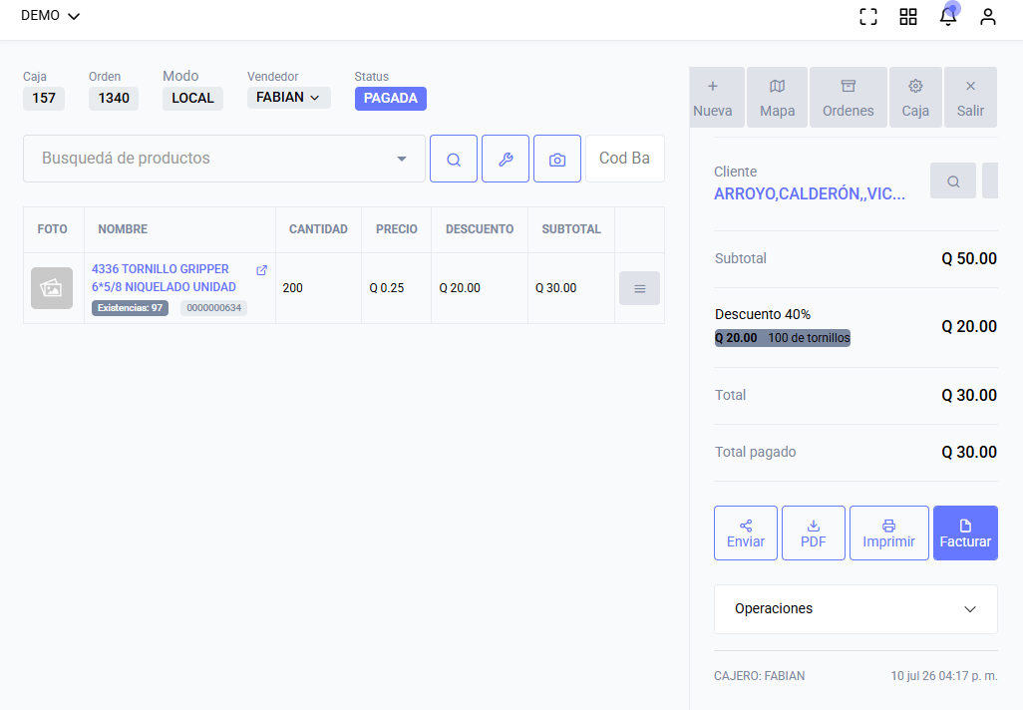Click caja number 157

tap(44, 99)
